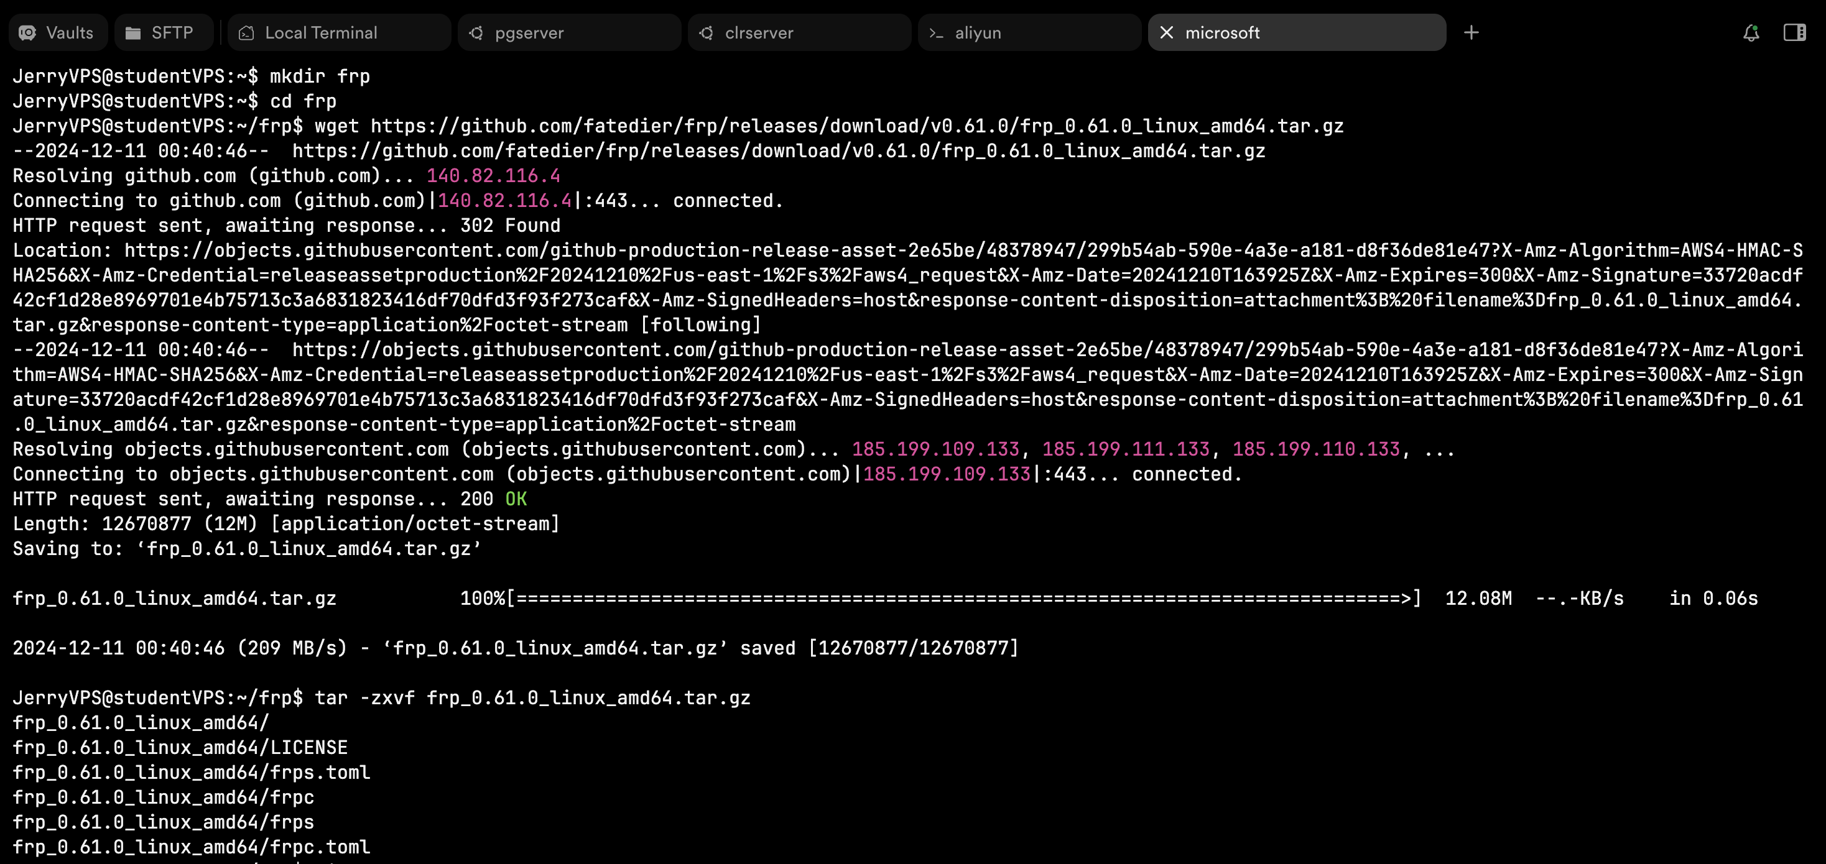
Task: Click the '(209 MB/s)' saved line
Action: click(x=516, y=647)
